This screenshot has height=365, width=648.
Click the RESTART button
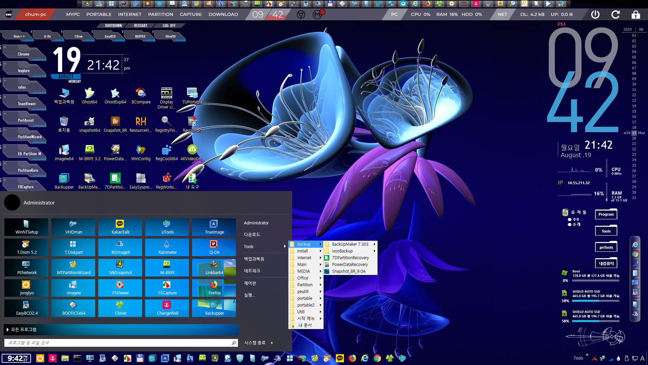click(140, 26)
